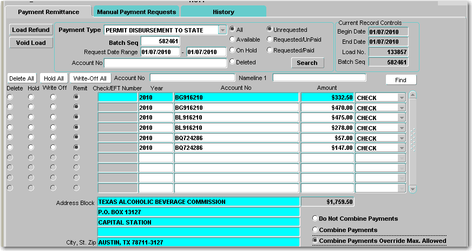Click the End Date field
Screen dimensions: 472x251
coord(389,42)
